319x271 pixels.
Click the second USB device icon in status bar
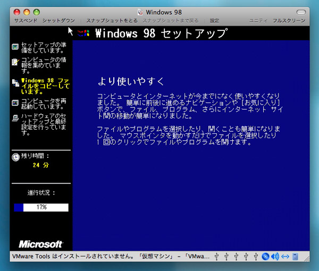click(x=226, y=257)
